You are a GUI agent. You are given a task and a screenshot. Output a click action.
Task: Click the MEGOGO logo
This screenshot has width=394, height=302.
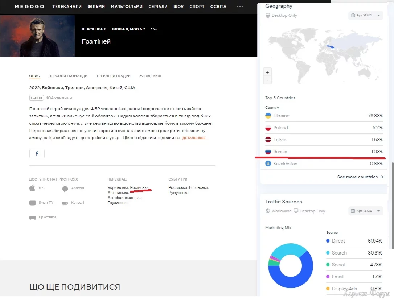pyautogui.click(x=29, y=7)
